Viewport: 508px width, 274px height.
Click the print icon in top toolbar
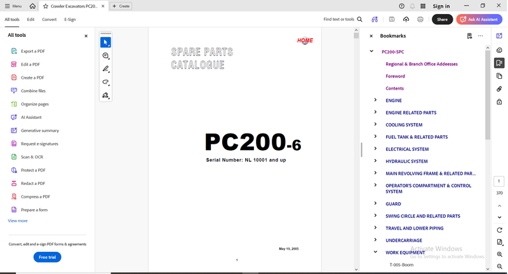click(x=420, y=20)
